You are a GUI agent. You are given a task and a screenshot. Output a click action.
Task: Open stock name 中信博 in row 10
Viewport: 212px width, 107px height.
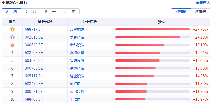[75, 99]
